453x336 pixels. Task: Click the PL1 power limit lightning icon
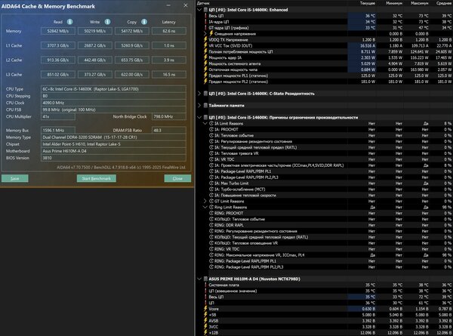point(205,76)
